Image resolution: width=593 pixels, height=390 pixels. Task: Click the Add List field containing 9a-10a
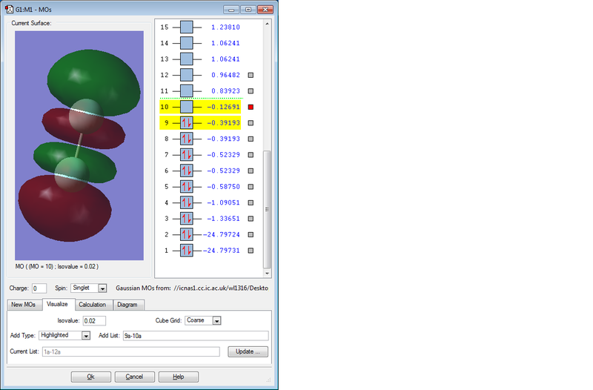(x=196, y=336)
